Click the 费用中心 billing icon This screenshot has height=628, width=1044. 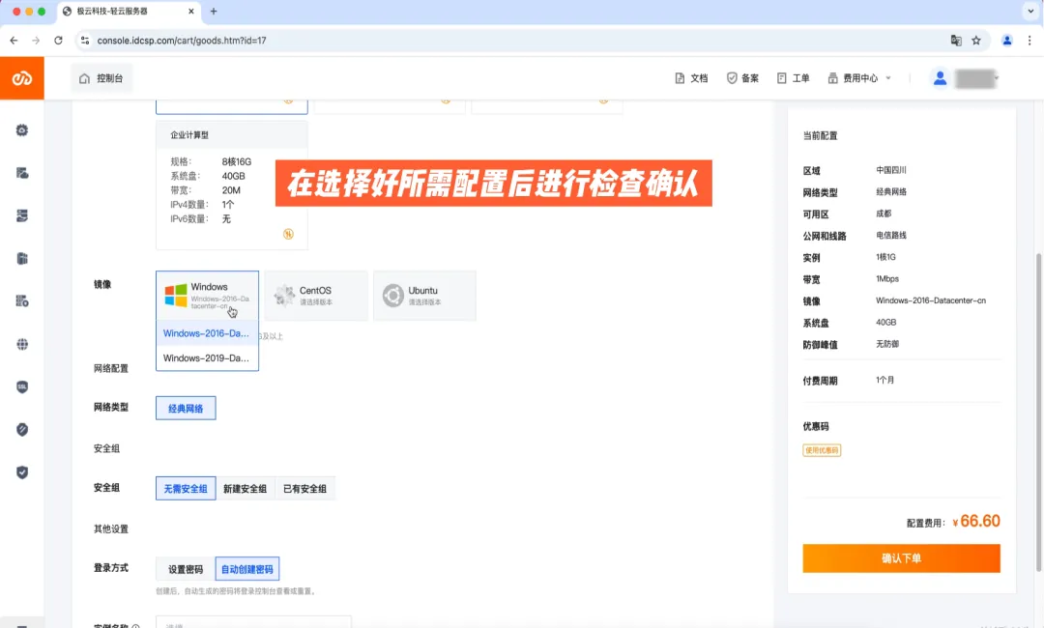pos(833,78)
